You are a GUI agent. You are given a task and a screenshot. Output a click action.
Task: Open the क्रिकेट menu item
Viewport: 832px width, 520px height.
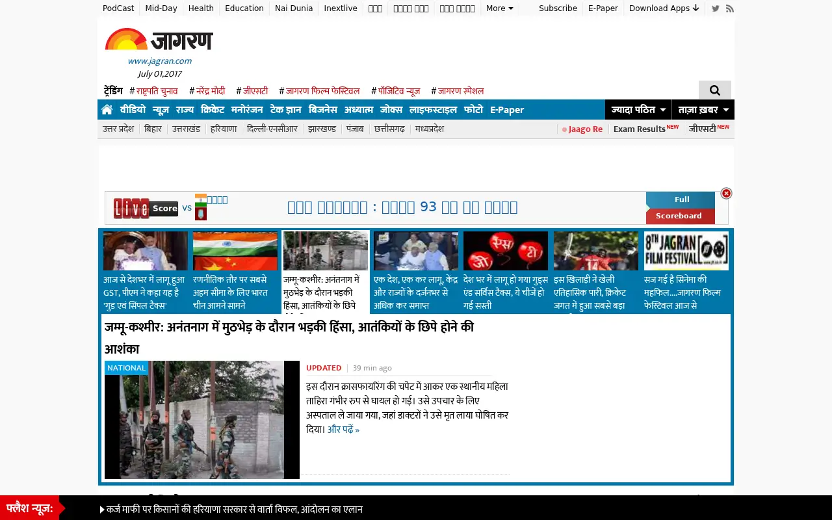[213, 110]
